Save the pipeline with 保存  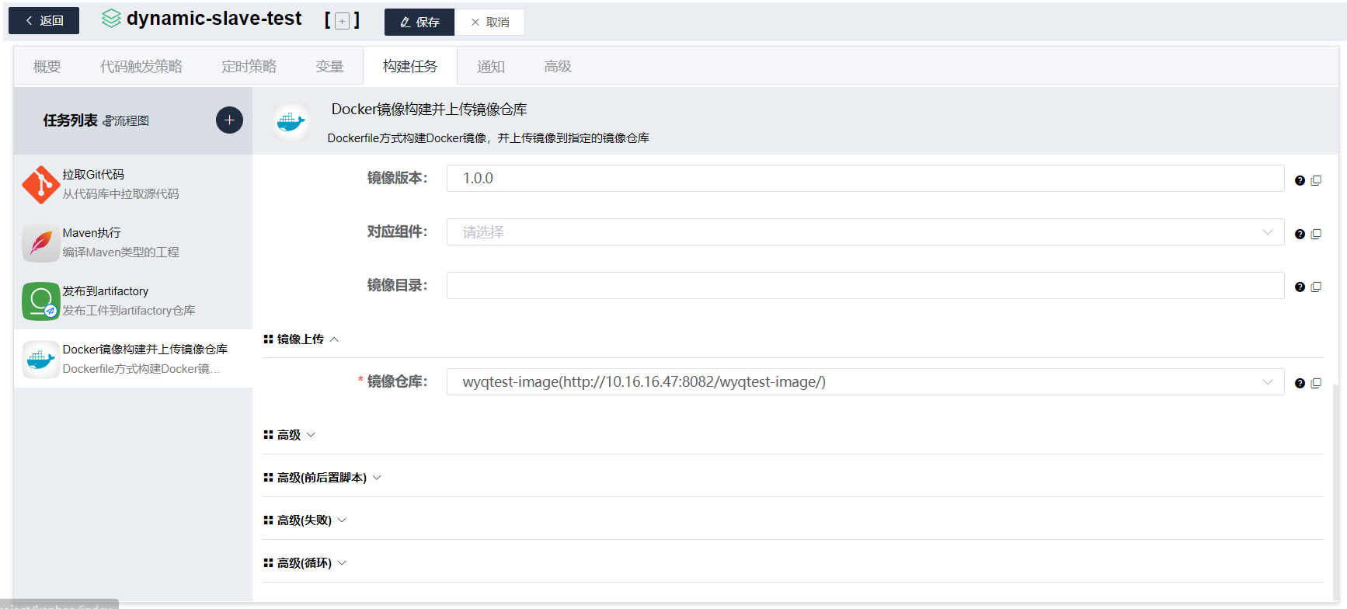(419, 22)
